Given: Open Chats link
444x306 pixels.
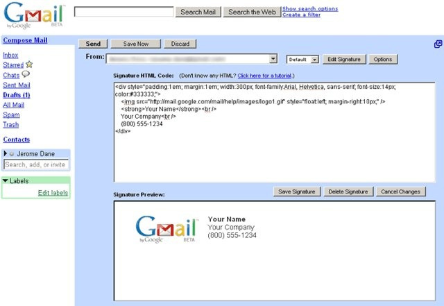Looking at the screenshot, I should click(11, 75).
